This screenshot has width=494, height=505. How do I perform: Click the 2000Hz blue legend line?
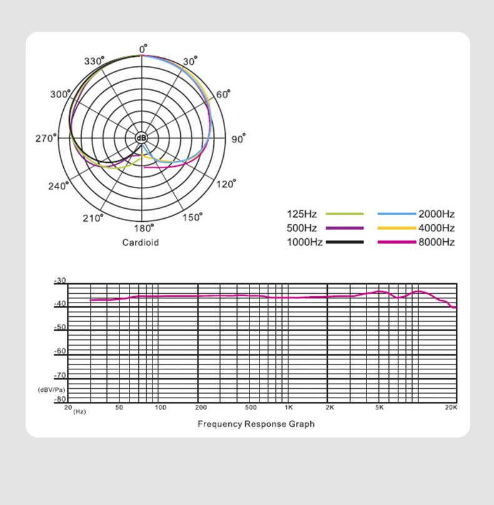(396, 214)
